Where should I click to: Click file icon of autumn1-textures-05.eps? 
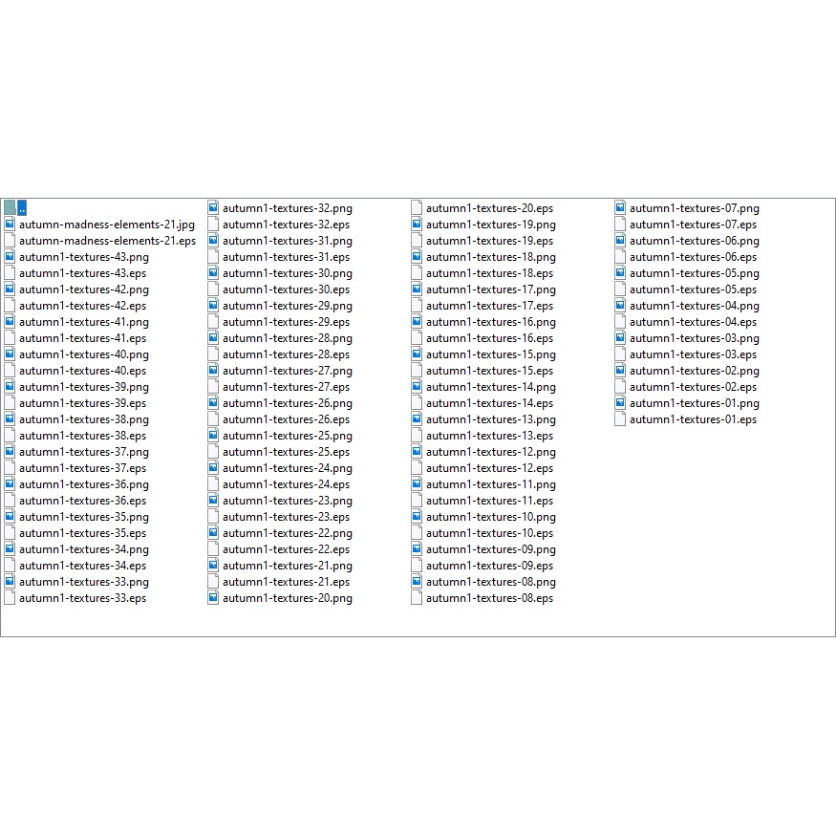[620, 289]
